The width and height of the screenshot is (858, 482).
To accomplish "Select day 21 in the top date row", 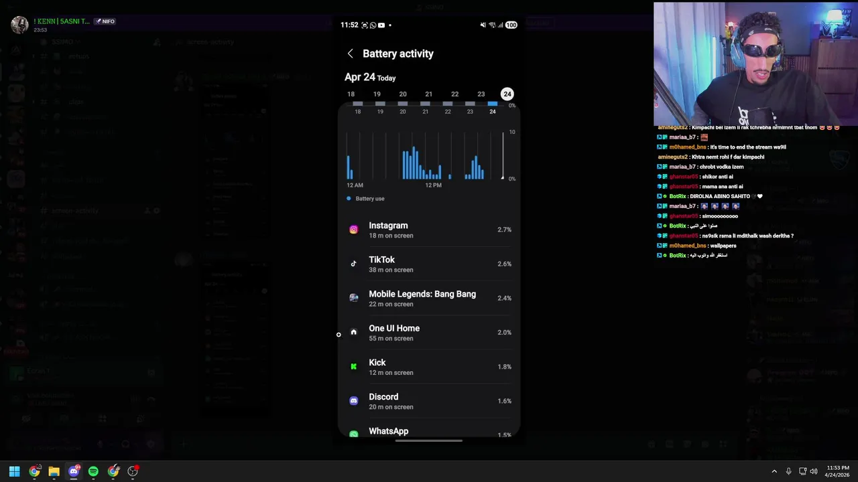I will point(428,94).
